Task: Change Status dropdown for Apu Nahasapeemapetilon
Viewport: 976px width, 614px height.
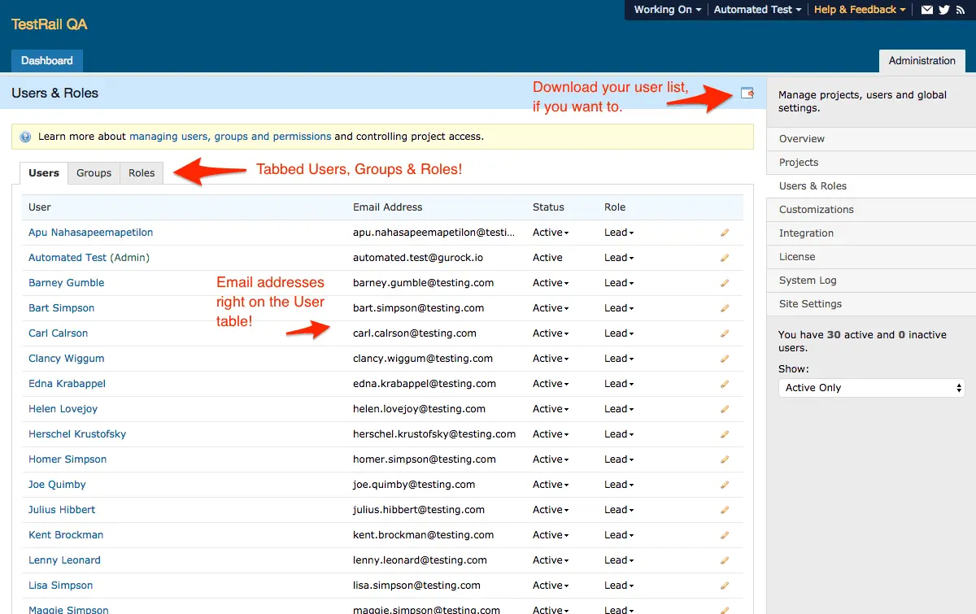Action: tap(551, 233)
